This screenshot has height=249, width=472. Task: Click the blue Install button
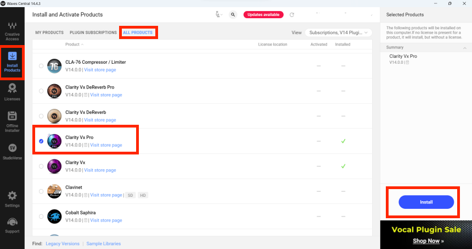(x=426, y=202)
